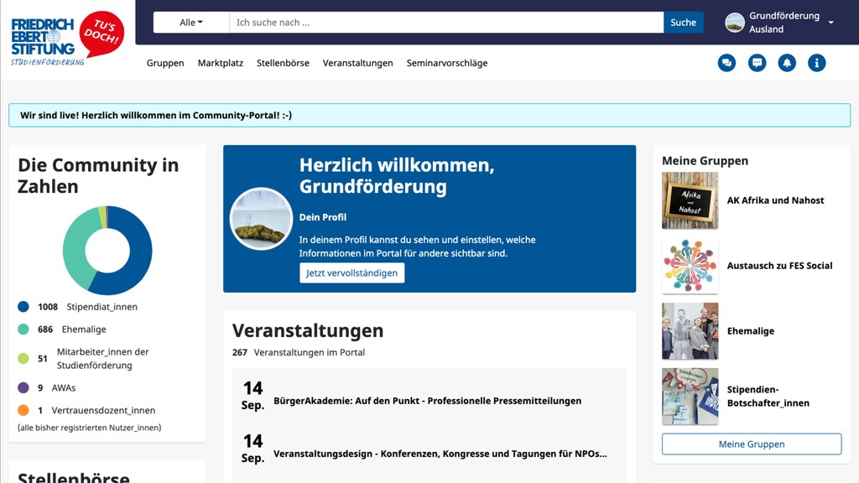Go to Stellenbörse in navigation
Image resolution: width=859 pixels, height=483 pixels.
(283, 63)
